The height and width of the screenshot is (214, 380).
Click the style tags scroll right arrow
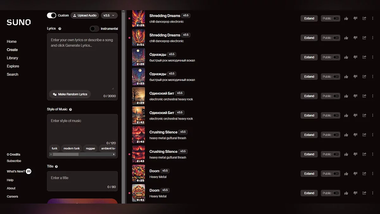pos(114,154)
